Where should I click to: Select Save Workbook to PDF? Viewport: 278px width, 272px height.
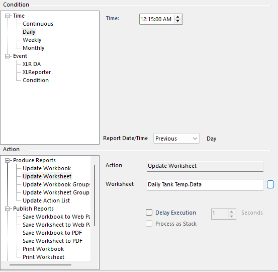(52, 233)
